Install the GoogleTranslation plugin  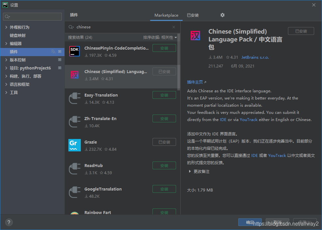pos(164,189)
